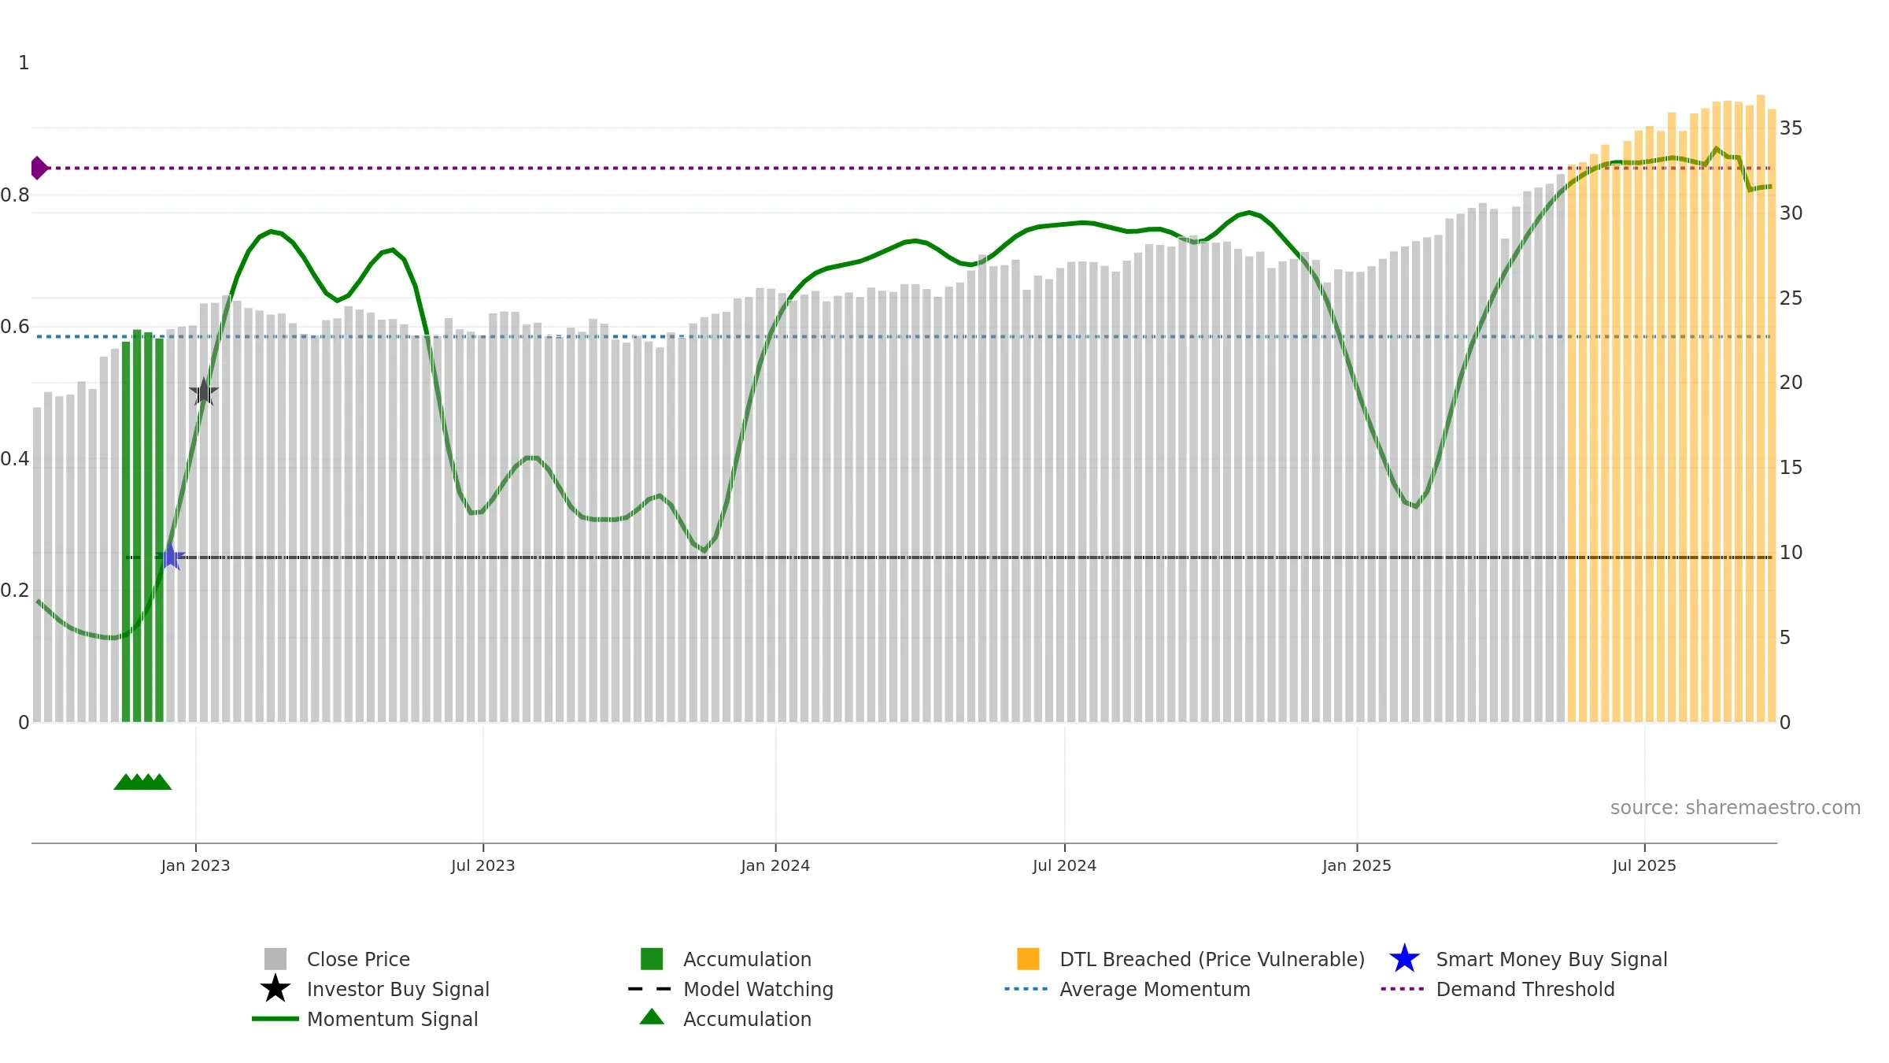The width and height of the screenshot is (1889, 1063).
Task: Toggle the Smart Money Buy Signal legend label
Action: (x=1551, y=959)
